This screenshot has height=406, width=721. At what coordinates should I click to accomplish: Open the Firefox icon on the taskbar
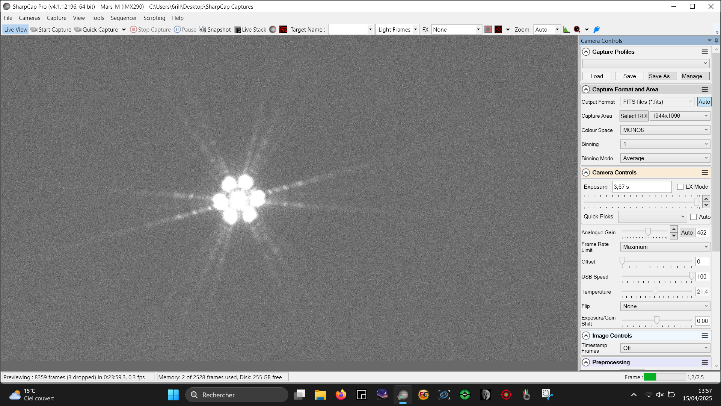point(341,395)
